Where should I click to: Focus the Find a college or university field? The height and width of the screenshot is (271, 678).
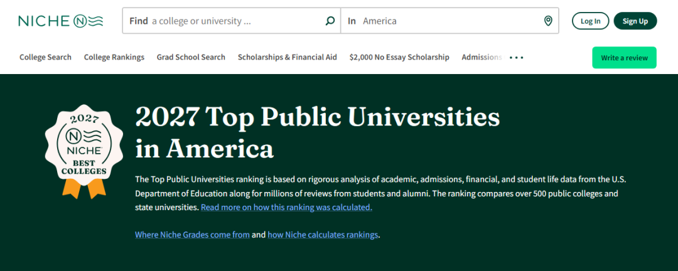click(x=232, y=21)
